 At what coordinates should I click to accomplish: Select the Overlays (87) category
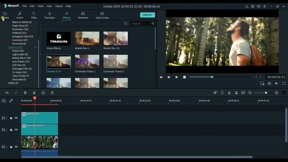(15, 47)
